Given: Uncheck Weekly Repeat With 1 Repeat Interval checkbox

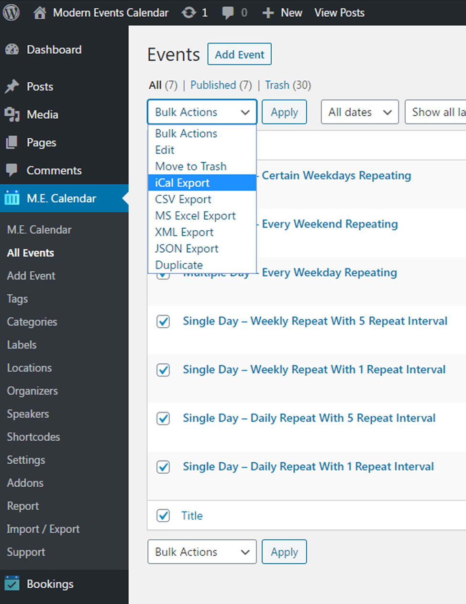Looking at the screenshot, I should [163, 370].
